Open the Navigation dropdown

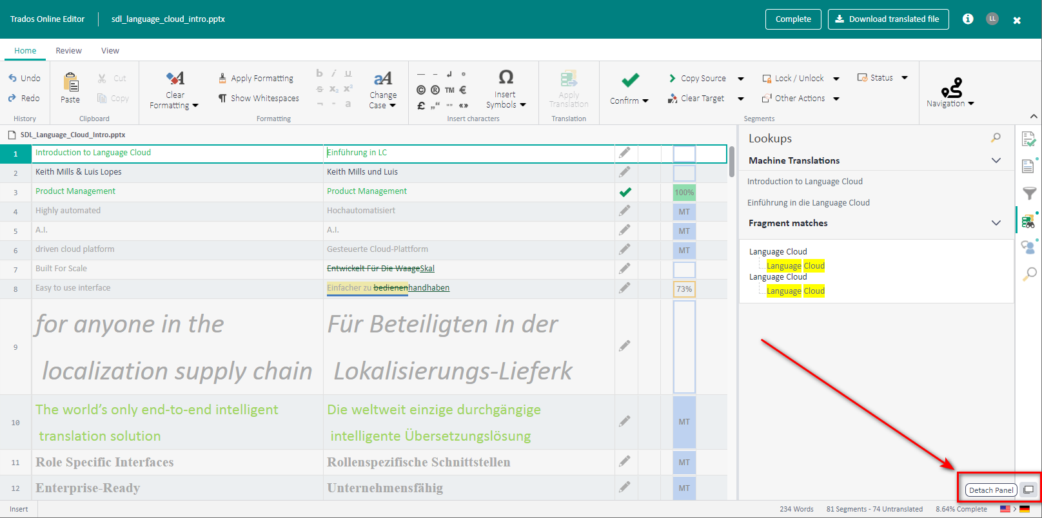tap(950, 93)
